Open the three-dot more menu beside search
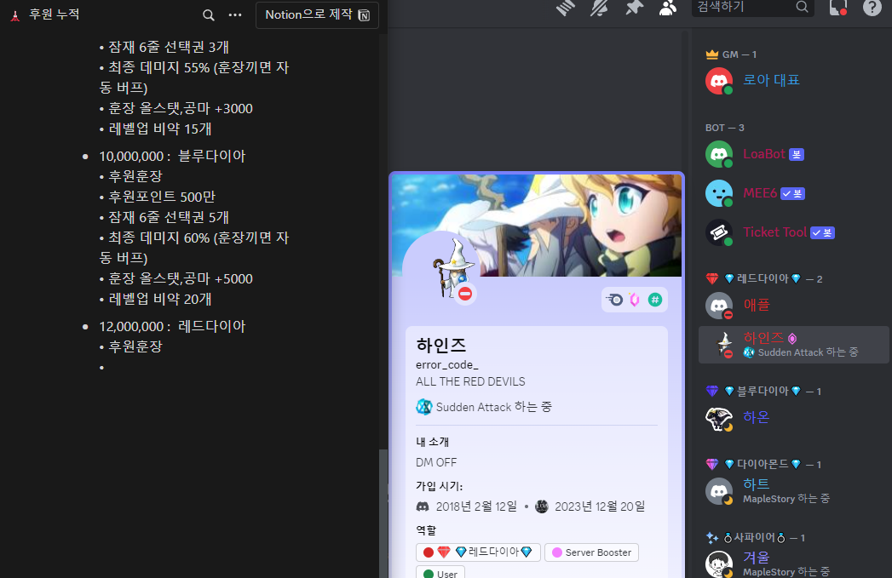This screenshot has width=892, height=578. coord(235,15)
